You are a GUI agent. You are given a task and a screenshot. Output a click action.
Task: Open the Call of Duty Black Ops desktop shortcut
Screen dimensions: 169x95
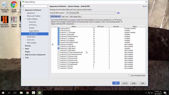pyautogui.click(x=4, y=22)
